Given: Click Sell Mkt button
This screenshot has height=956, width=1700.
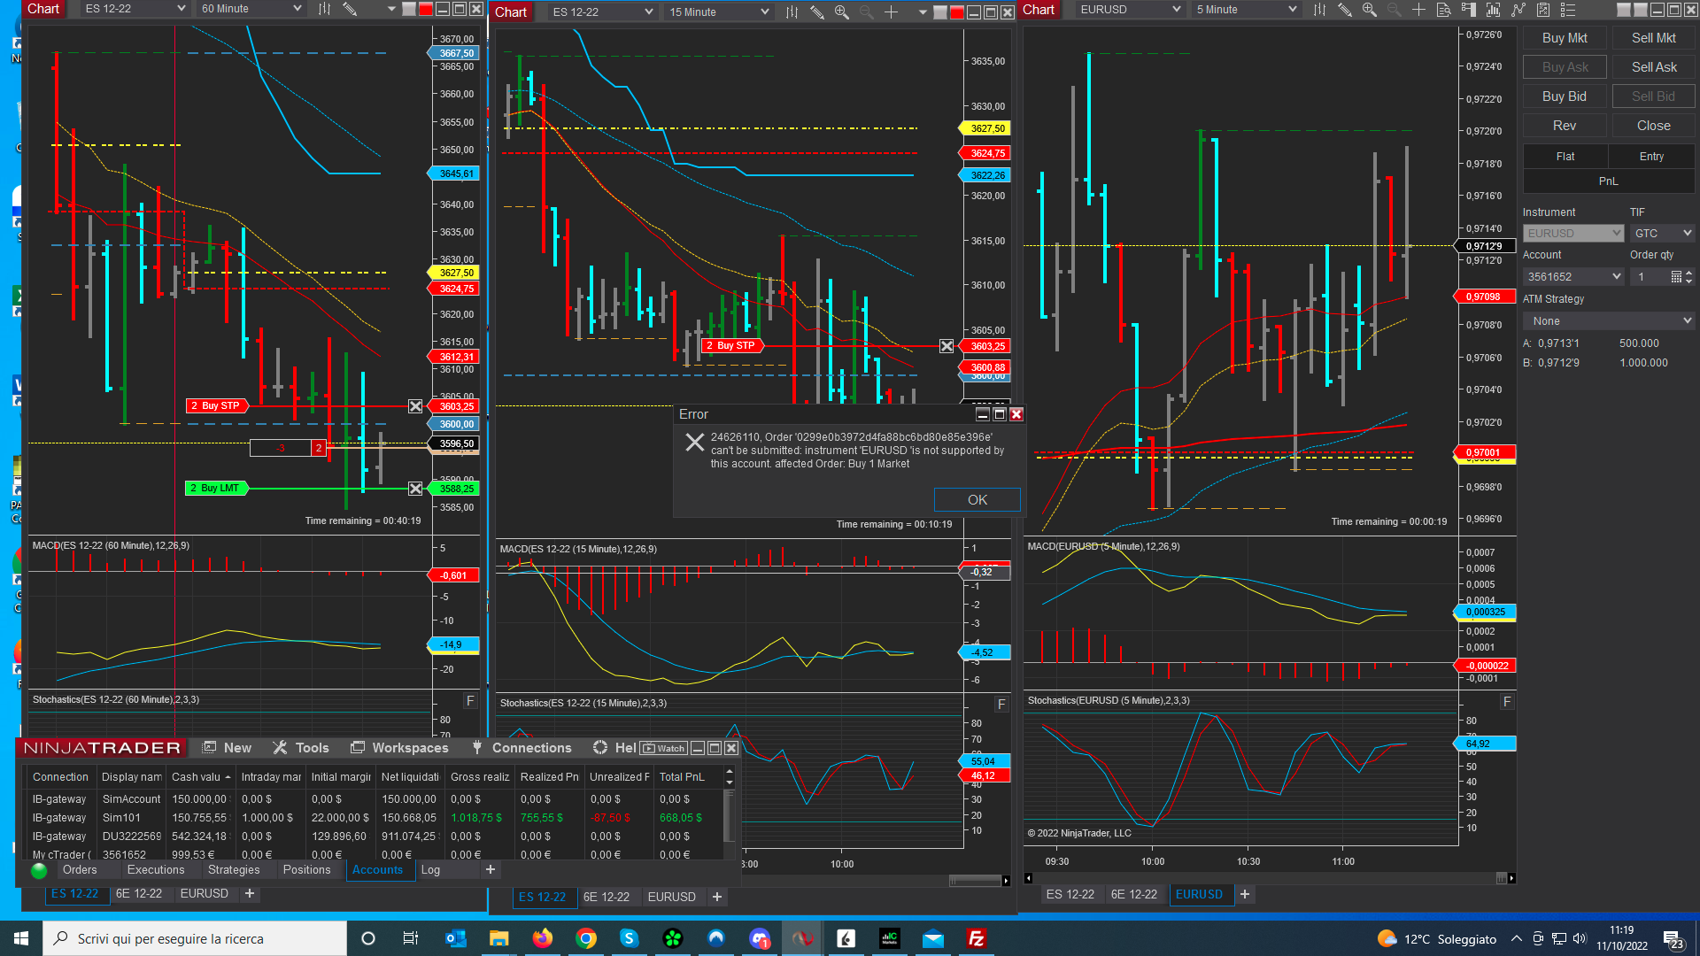Looking at the screenshot, I should click(x=1653, y=38).
